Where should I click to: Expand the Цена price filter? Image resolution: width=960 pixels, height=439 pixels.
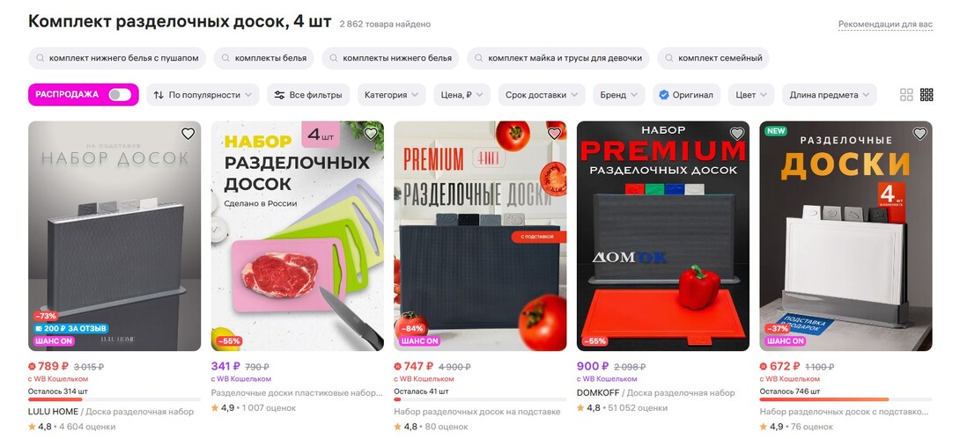coord(462,95)
